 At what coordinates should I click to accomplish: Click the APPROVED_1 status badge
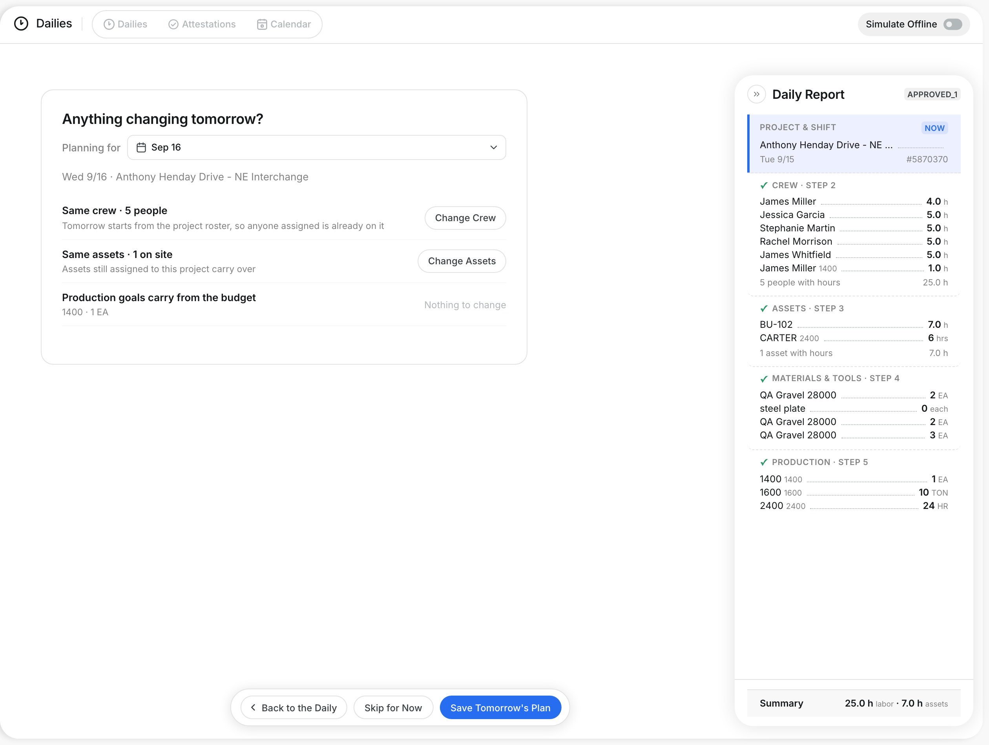pos(932,94)
